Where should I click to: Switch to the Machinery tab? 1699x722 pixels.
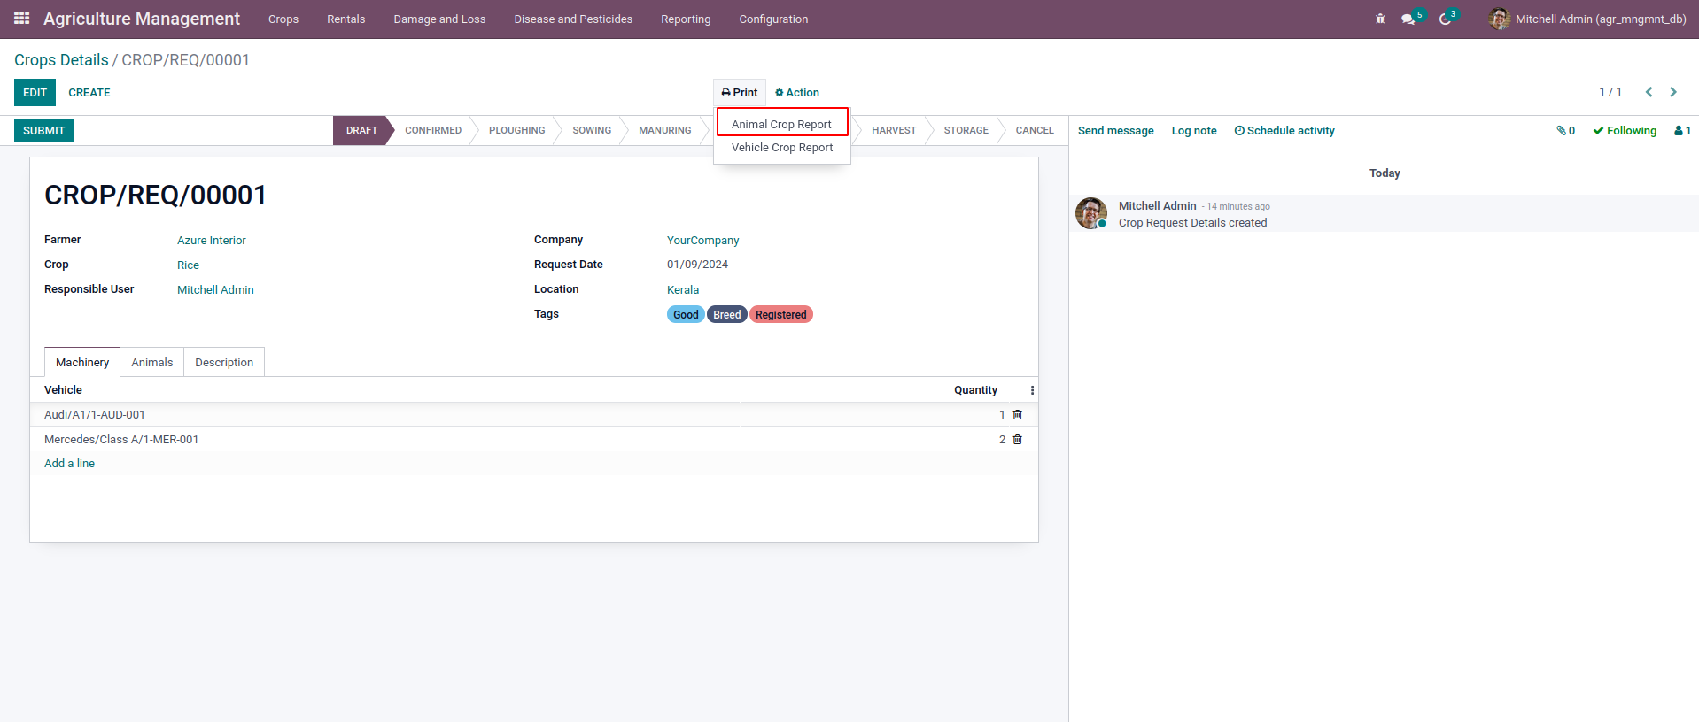[82, 363]
